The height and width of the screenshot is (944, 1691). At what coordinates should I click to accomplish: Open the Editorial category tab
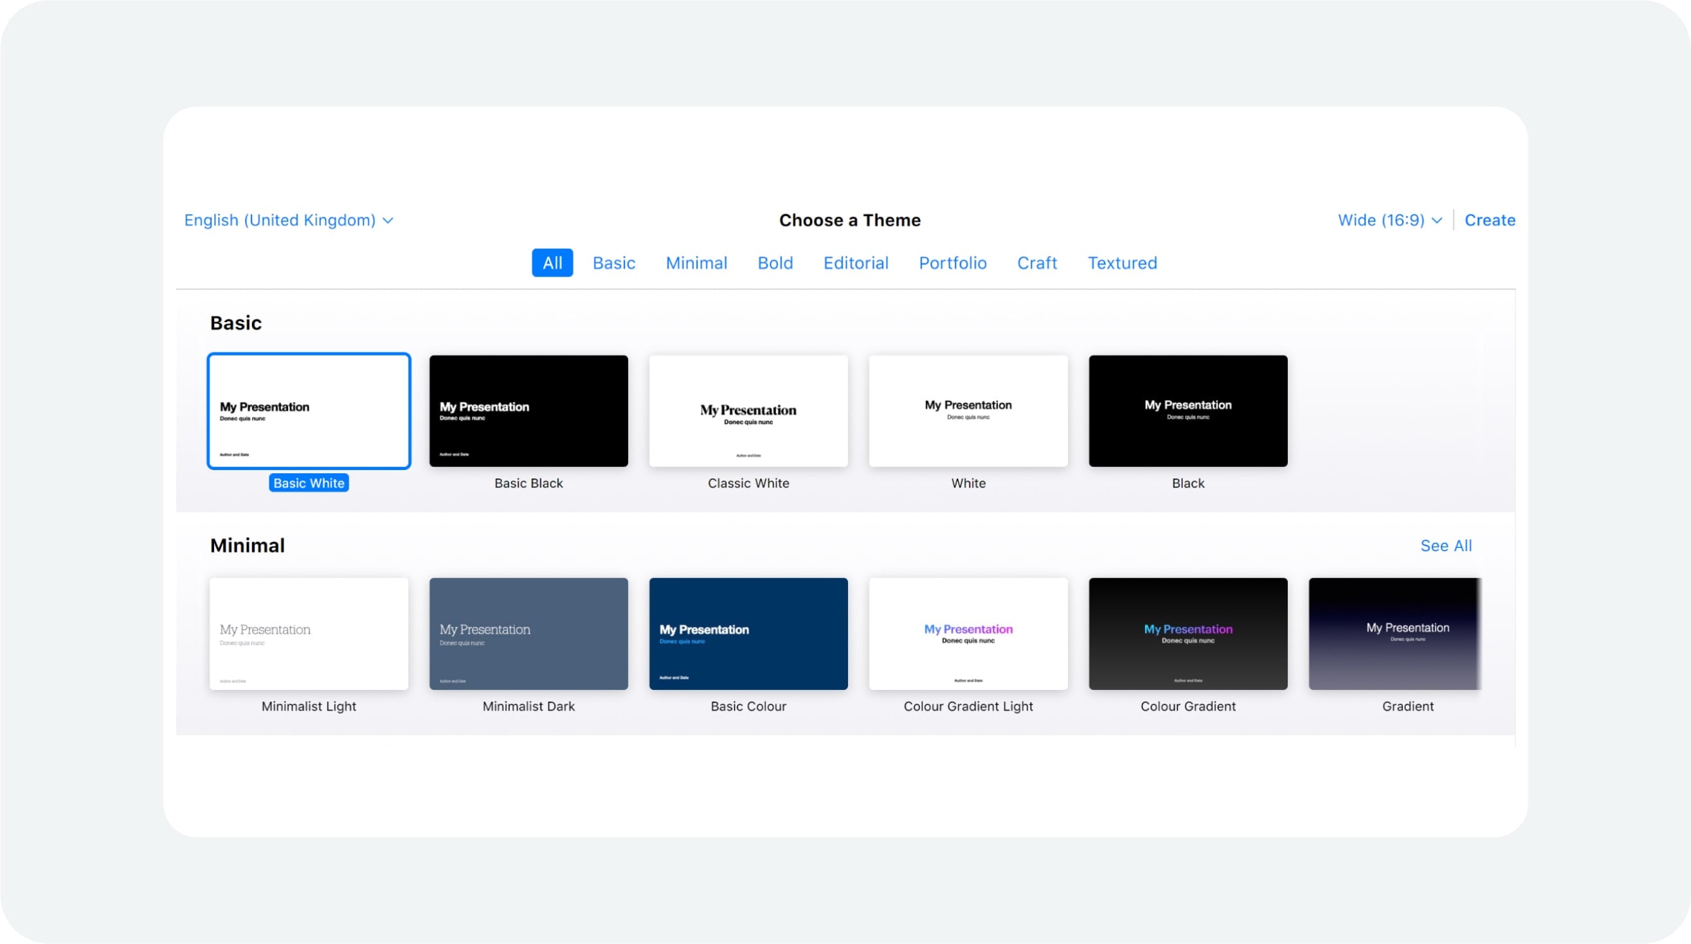point(856,262)
